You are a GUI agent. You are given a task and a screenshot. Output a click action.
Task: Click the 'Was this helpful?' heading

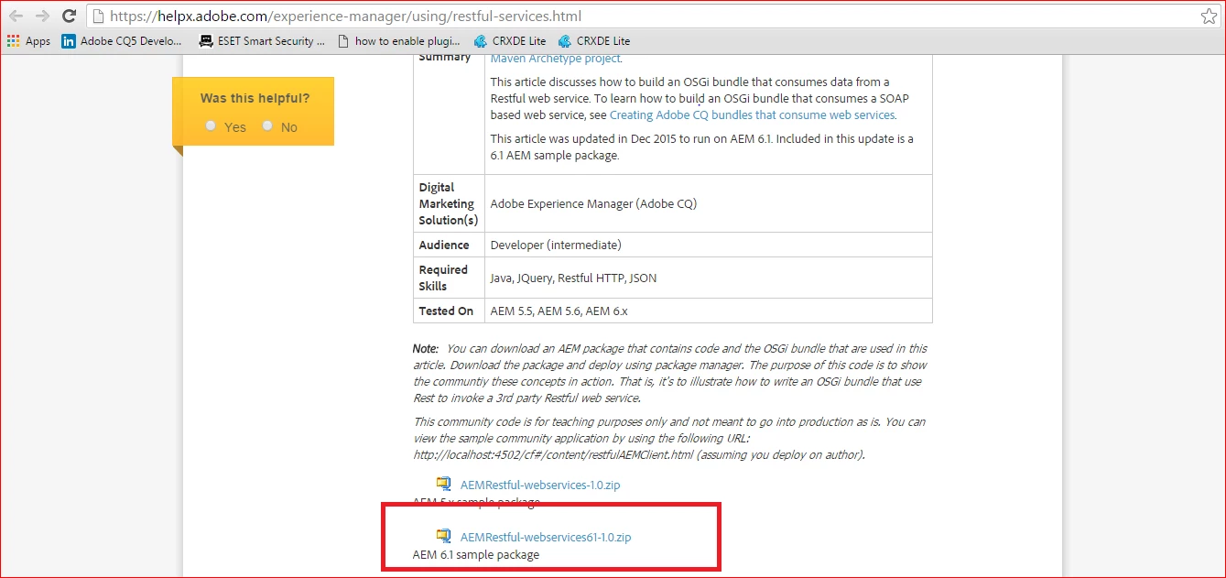click(x=255, y=99)
